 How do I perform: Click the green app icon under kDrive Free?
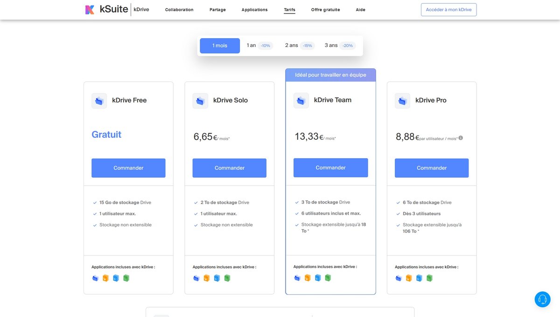click(126, 278)
